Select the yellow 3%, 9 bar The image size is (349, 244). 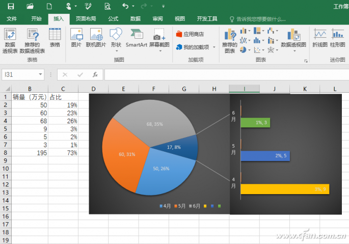285,189
